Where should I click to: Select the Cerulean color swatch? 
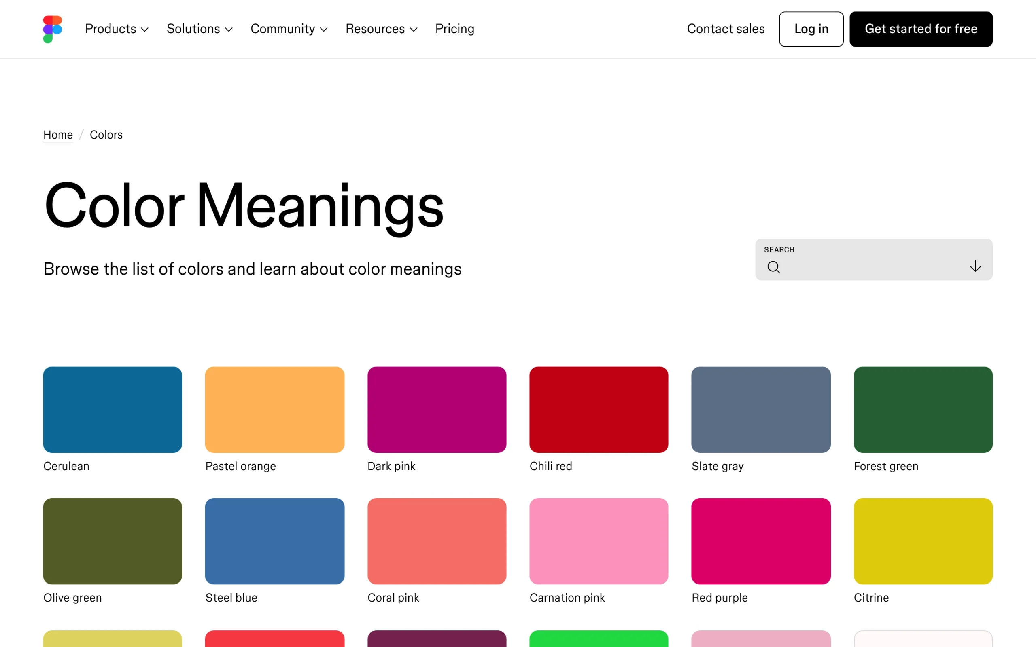113,410
